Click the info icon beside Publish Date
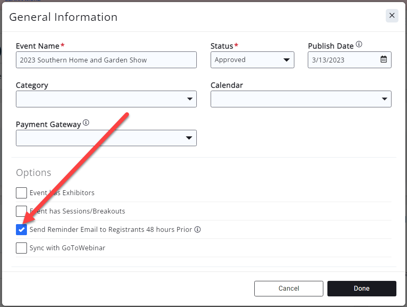This screenshot has height=307, width=407. point(359,44)
